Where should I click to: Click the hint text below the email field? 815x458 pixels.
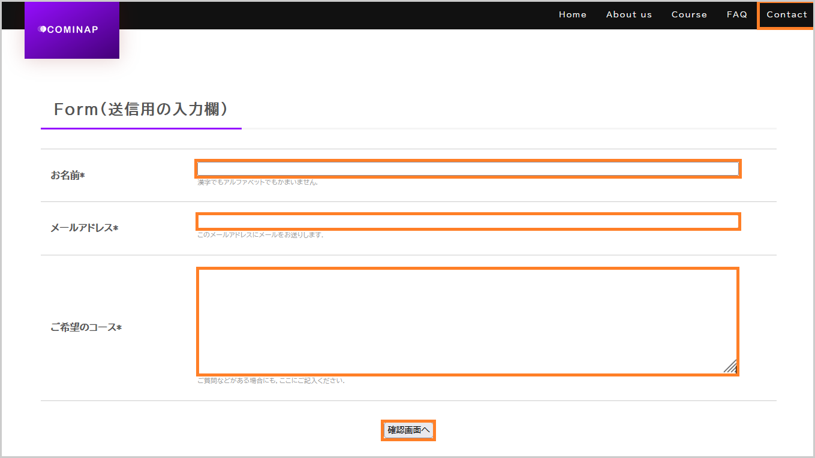pos(260,235)
